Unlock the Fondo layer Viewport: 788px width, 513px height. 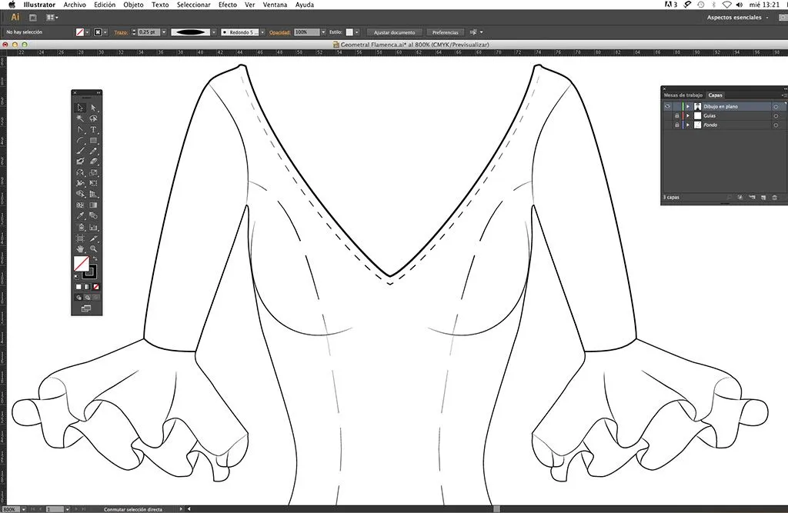click(x=676, y=125)
